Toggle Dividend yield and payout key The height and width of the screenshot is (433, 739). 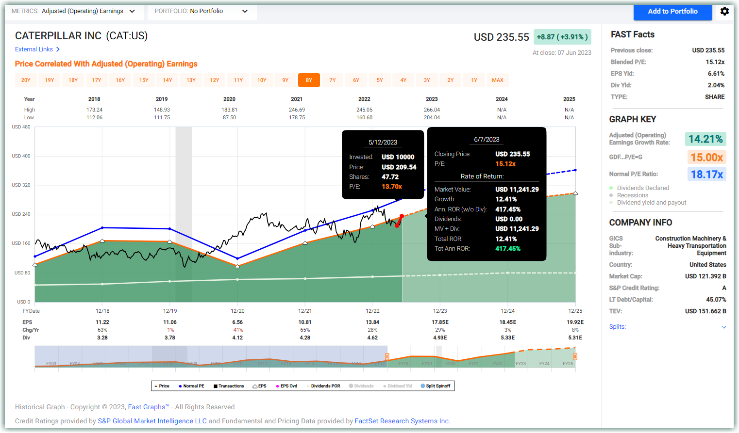click(652, 203)
